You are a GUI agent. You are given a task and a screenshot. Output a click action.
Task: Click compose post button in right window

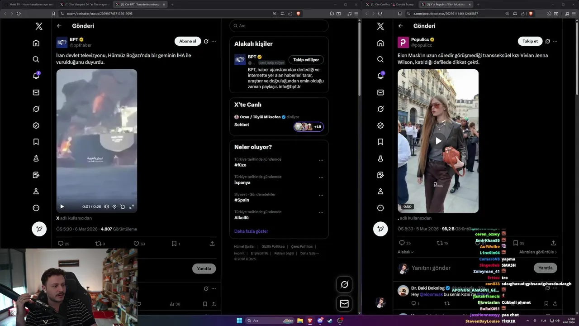pyautogui.click(x=380, y=229)
